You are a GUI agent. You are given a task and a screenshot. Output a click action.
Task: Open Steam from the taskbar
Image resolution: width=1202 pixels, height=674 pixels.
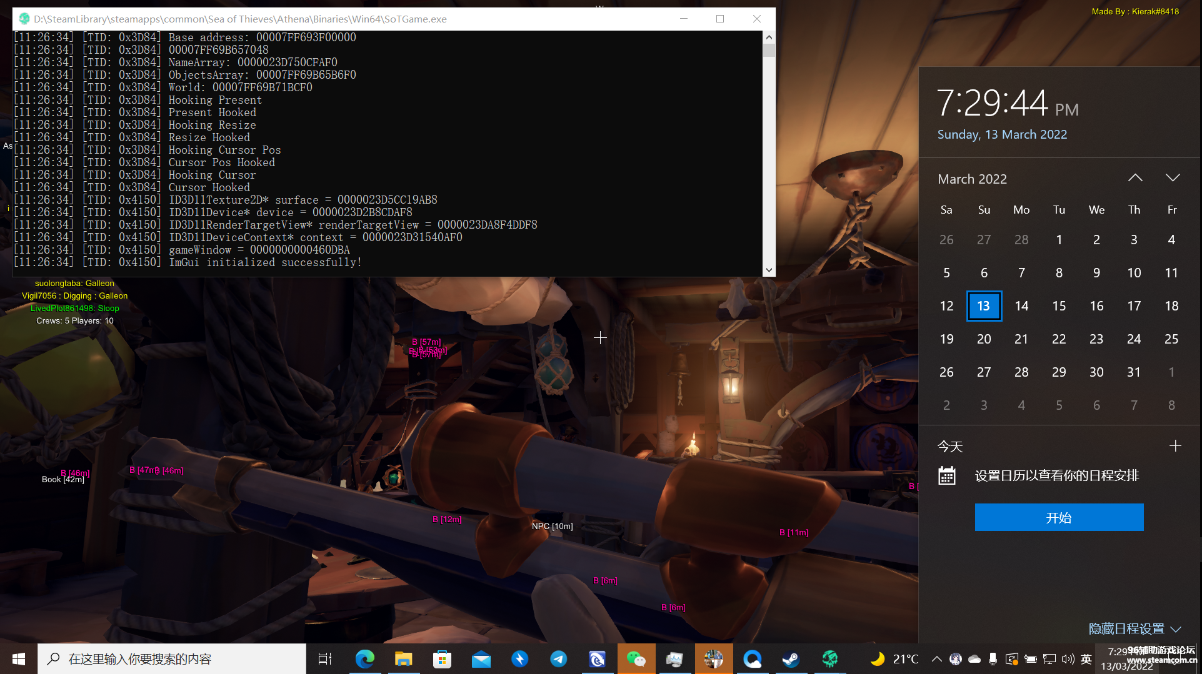[791, 659]
